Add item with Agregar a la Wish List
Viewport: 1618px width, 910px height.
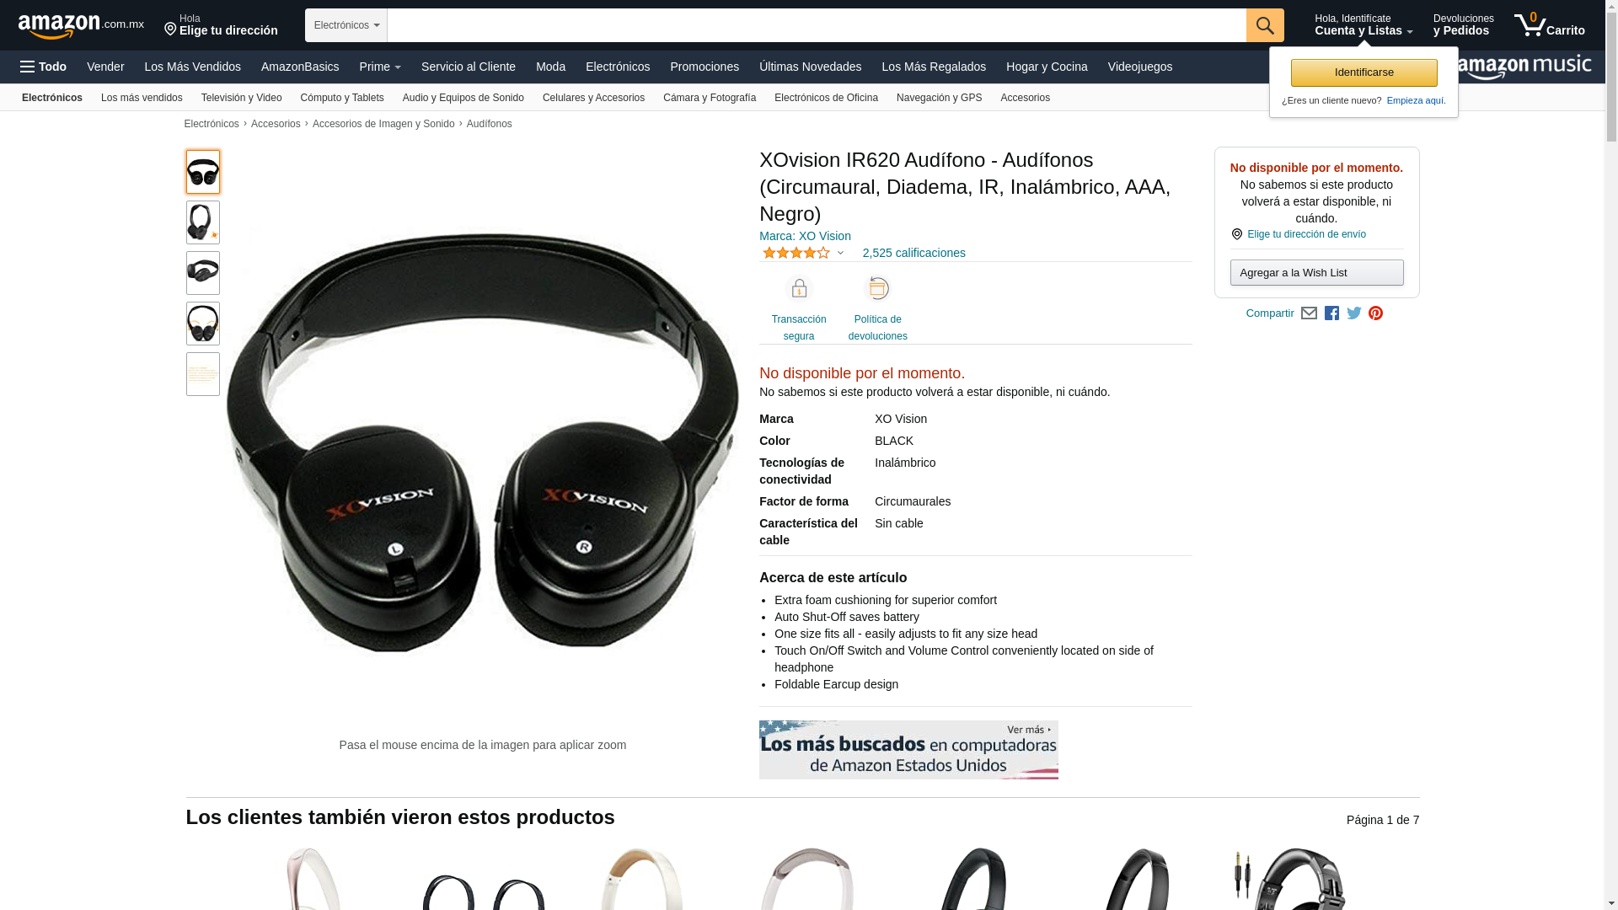(1316, 272)
